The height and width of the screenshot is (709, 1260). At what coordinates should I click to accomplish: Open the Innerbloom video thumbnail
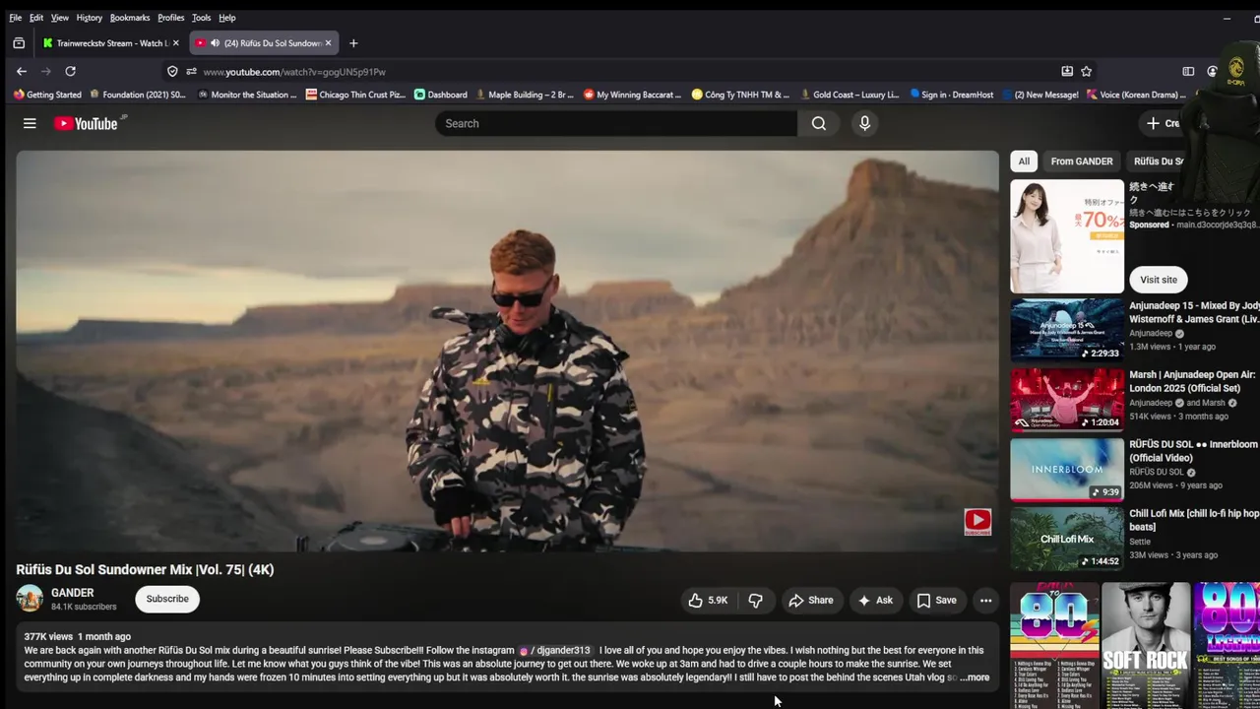[1067, 470]
